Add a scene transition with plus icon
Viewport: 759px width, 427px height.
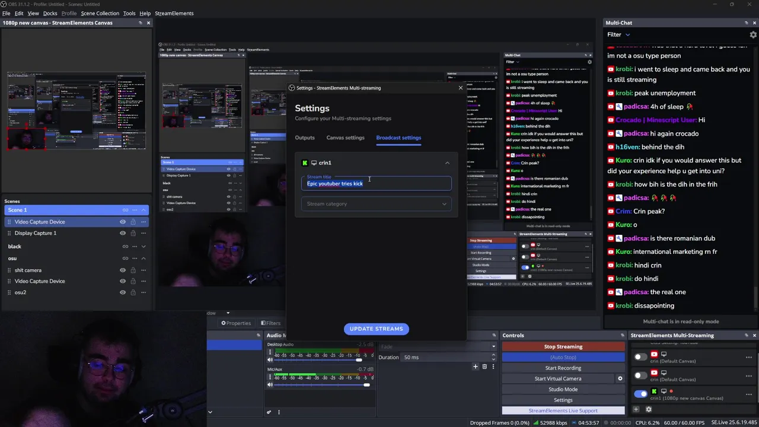(x=475, y=367)
